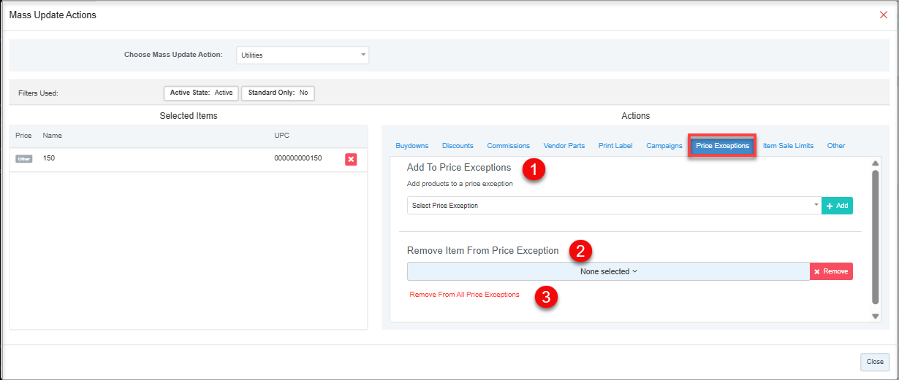Go to the Commissions tab

[508, 146]
